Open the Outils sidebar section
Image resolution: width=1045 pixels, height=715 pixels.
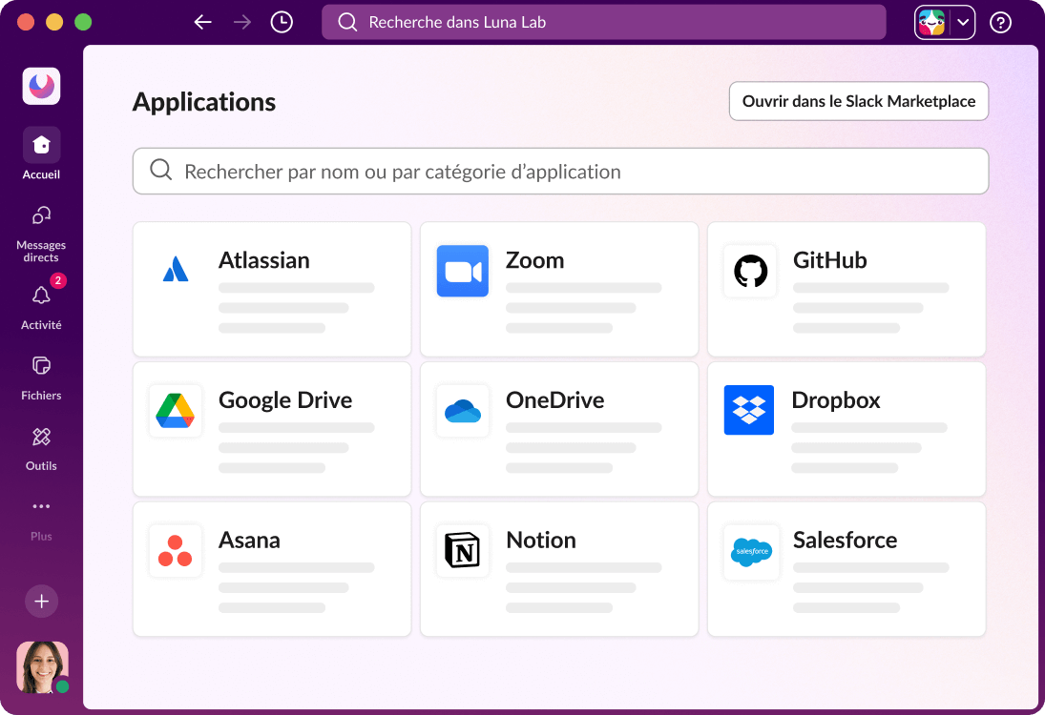point(41,437)
